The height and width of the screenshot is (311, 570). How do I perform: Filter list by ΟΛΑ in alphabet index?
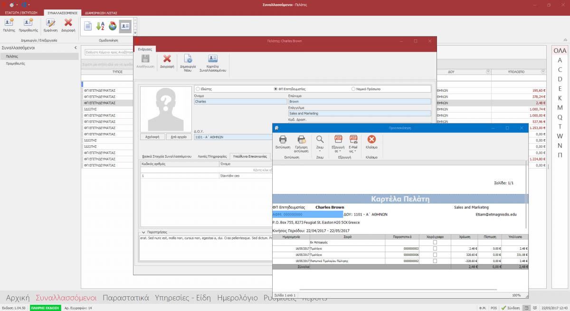click(x=560, y=51)
